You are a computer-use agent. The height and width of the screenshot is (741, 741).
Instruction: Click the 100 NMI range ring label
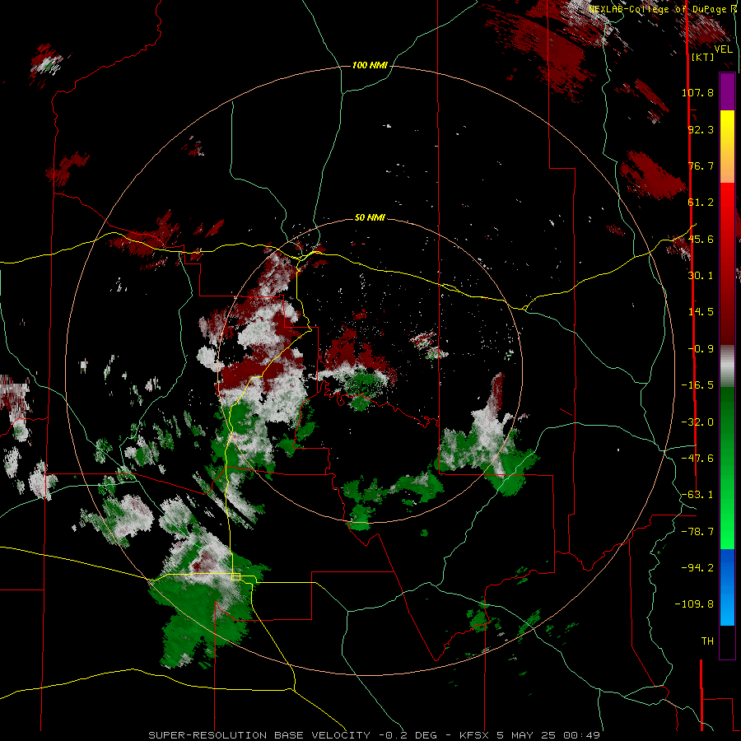(370, 65)
